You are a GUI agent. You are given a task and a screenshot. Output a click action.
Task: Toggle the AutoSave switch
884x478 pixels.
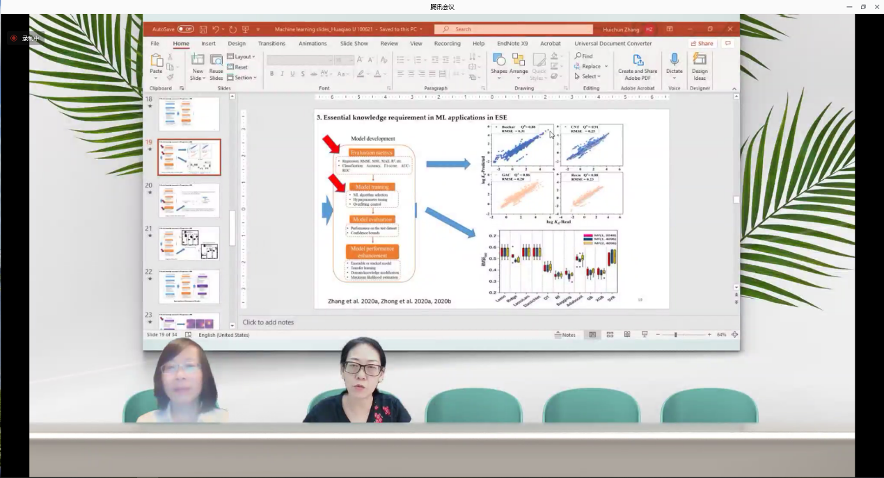tap(186, 29)
